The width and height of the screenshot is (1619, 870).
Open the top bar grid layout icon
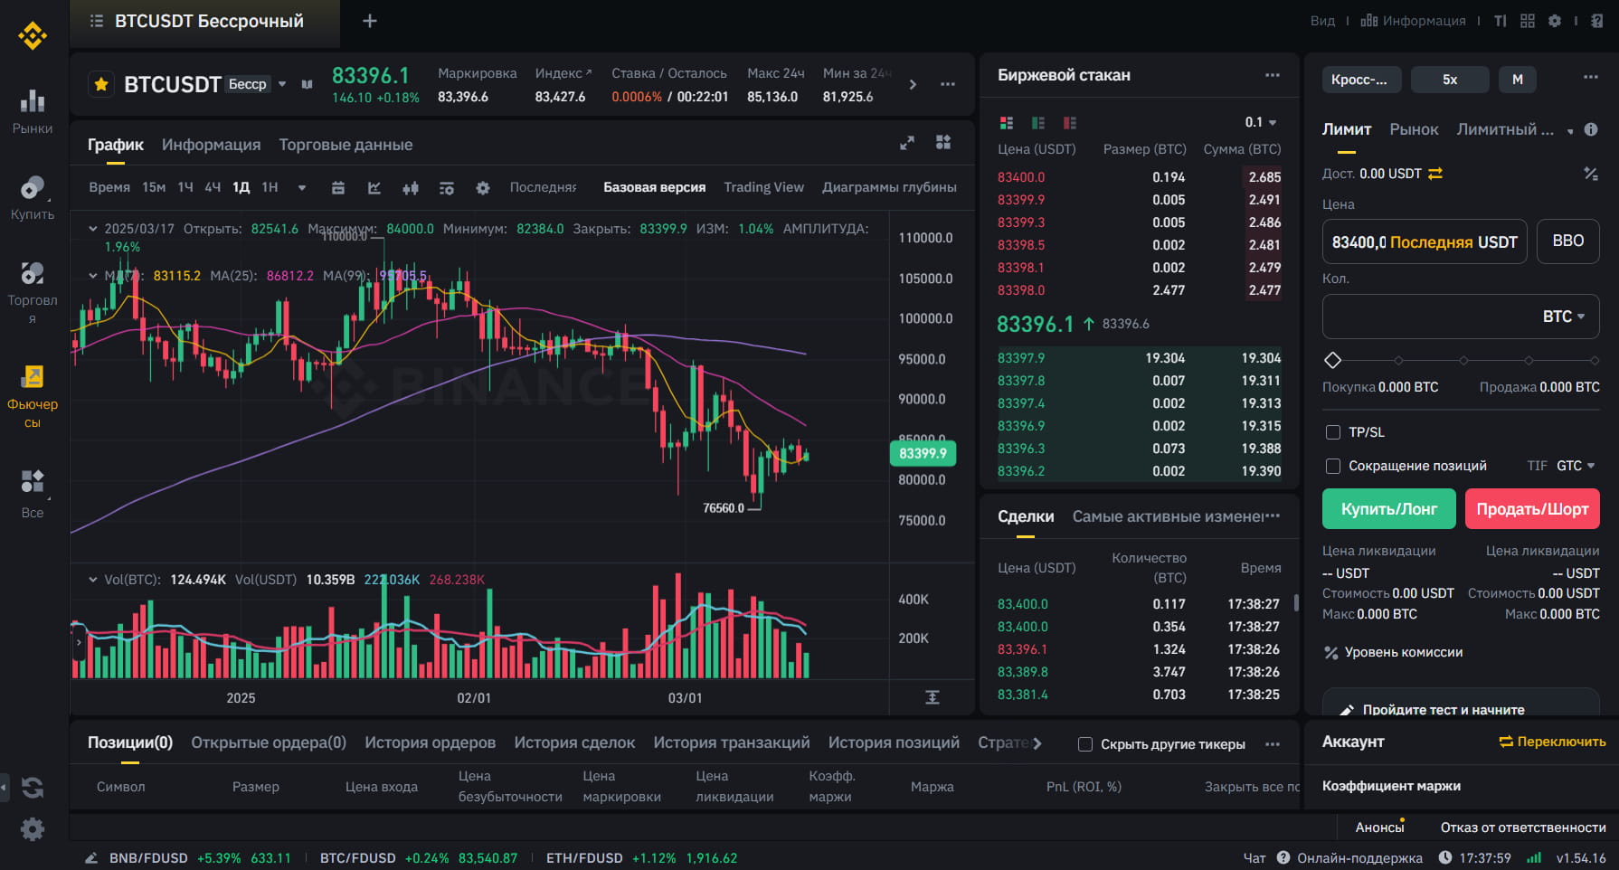(1528, 21)
